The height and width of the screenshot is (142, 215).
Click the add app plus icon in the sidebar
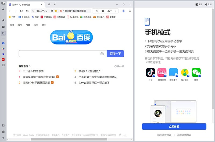[x=3, y=65]
